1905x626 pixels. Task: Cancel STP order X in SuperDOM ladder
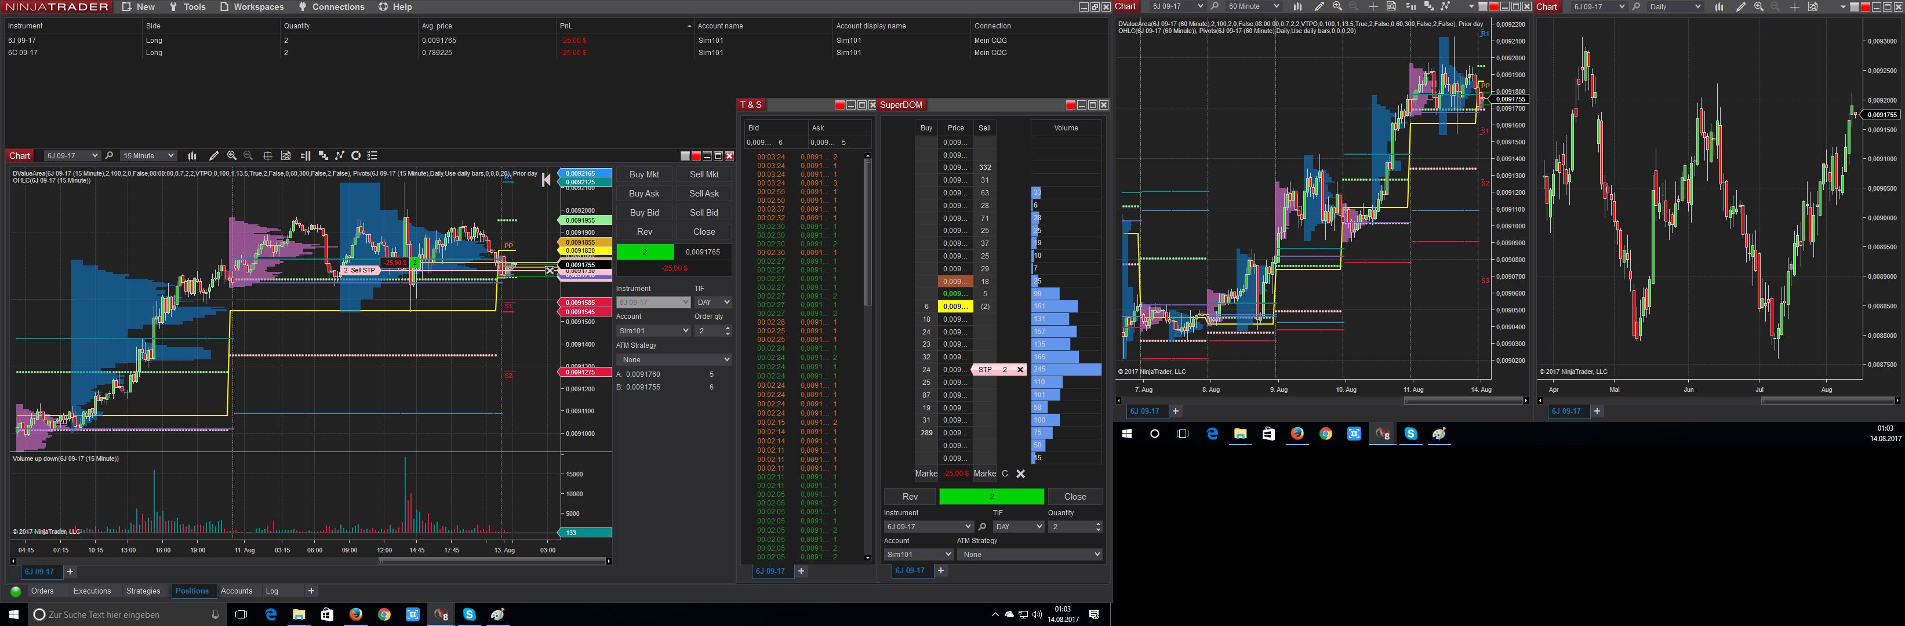(x=1020, y=370)
